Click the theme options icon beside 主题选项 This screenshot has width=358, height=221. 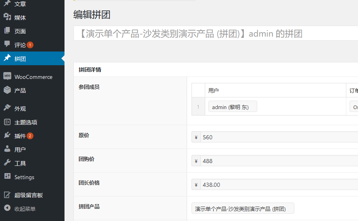7,122
